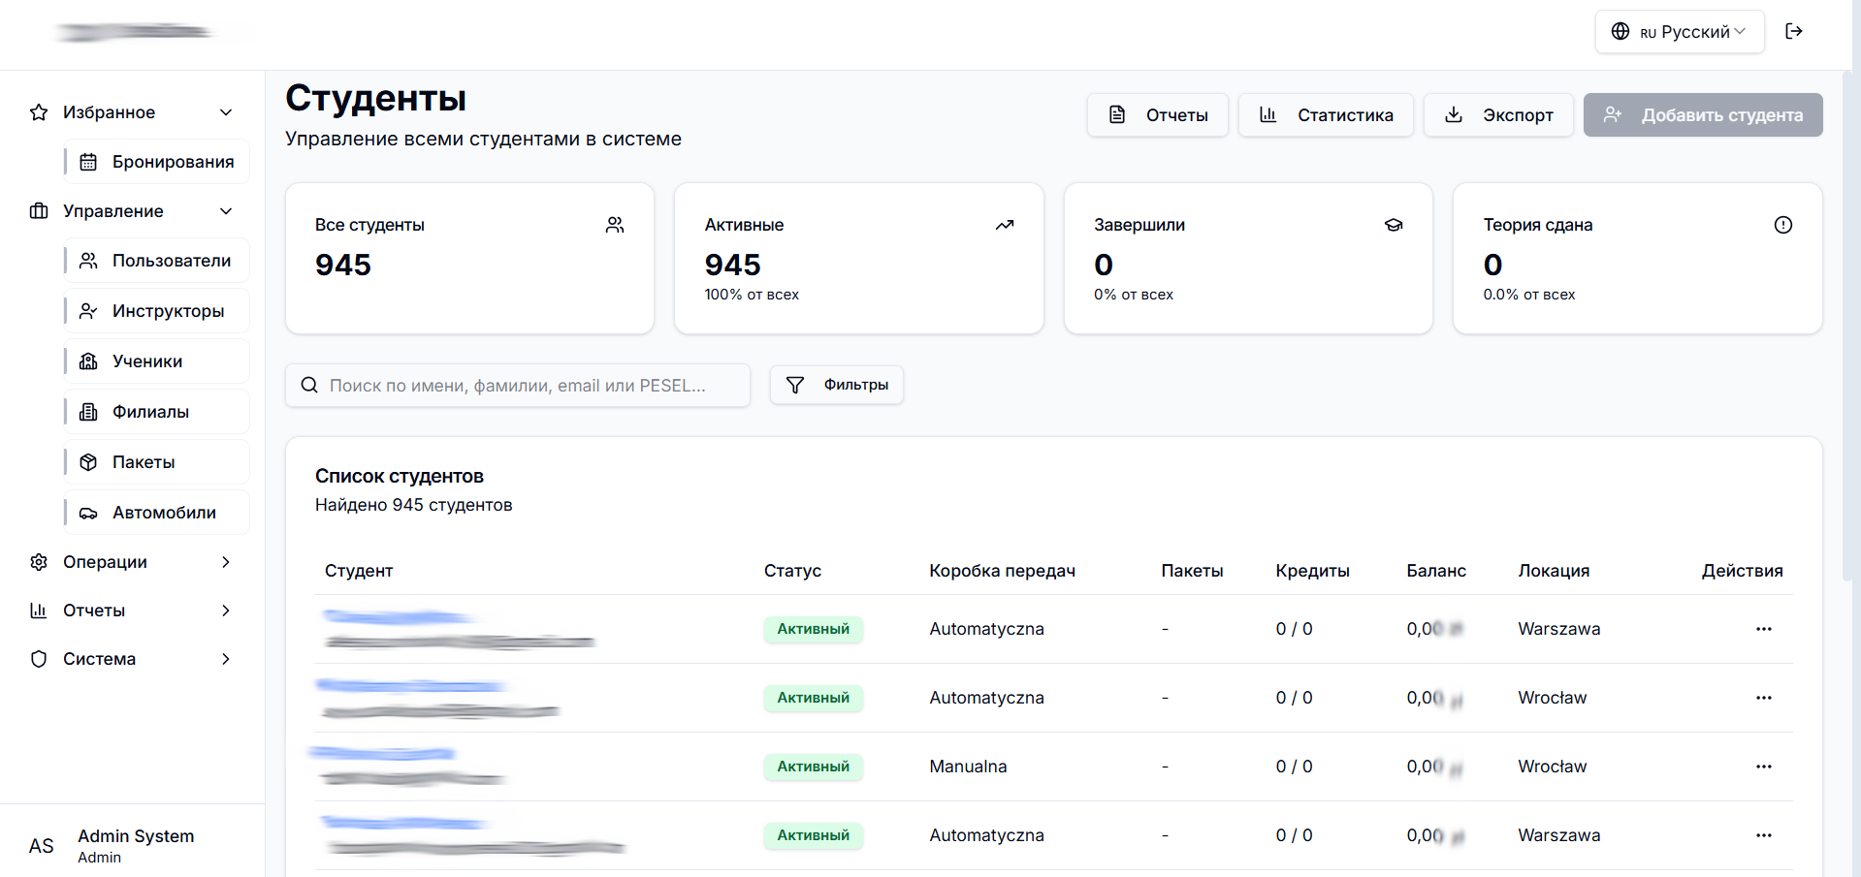The width and height of the screenshot is (1861, 877).
Task: Open Статистика from the top toolbar
Action: pos(1325,114)
